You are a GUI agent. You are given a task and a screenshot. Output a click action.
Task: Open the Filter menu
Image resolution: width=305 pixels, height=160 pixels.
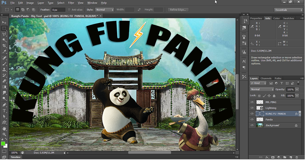(71, 3)
